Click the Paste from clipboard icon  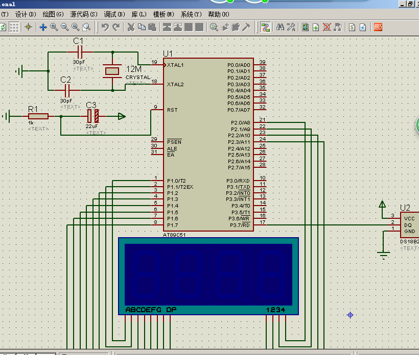coord(152,27)
